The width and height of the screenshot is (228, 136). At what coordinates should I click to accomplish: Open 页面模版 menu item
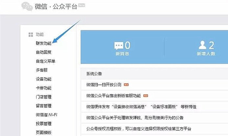[x=44, y=132]
